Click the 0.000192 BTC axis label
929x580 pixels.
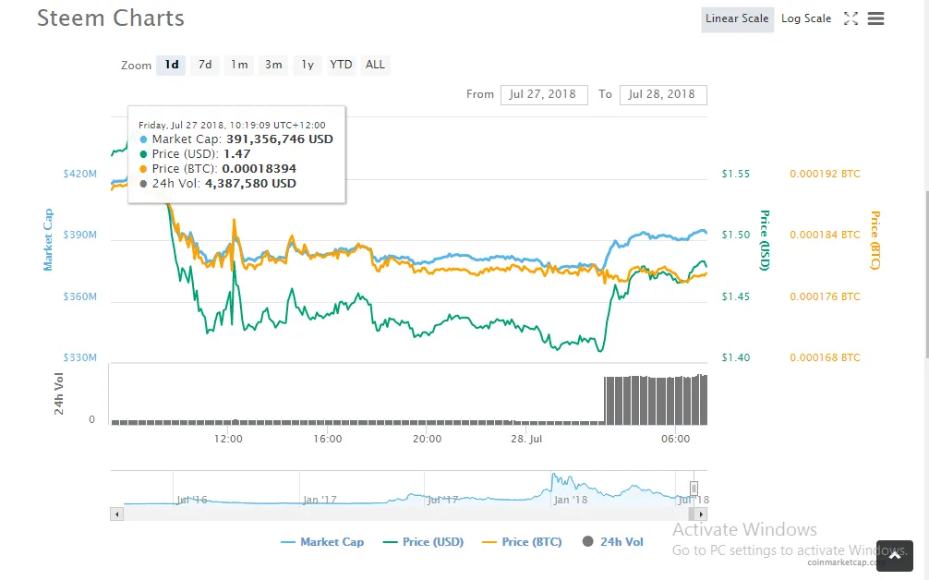click(825, 174)
